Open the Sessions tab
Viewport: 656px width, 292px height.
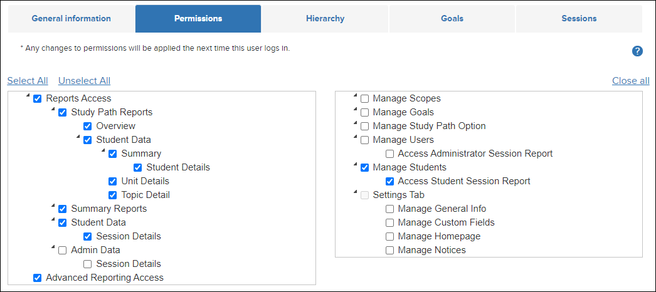[x=579, y=19]
